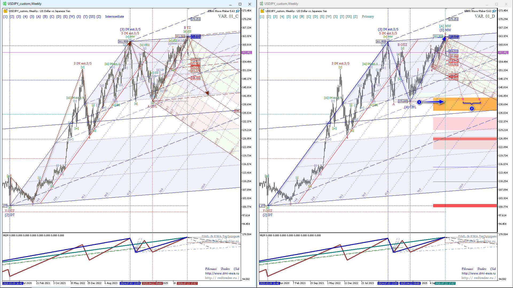Select wave label (3) in left chart
The image size is (513, 288).
point(18,17)
